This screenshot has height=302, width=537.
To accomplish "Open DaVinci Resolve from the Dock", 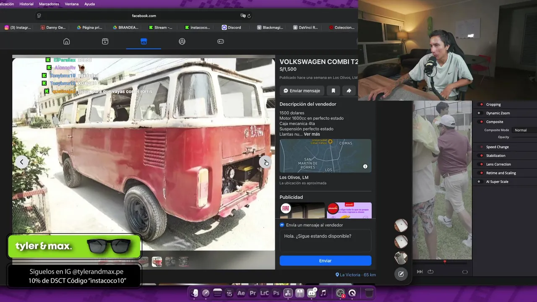I will click(x=288, y=293).
